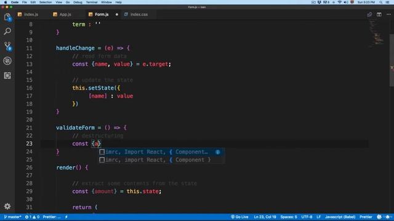Open the Extensions view
Screen dimensions: 394x221
[x=7, y=76]
